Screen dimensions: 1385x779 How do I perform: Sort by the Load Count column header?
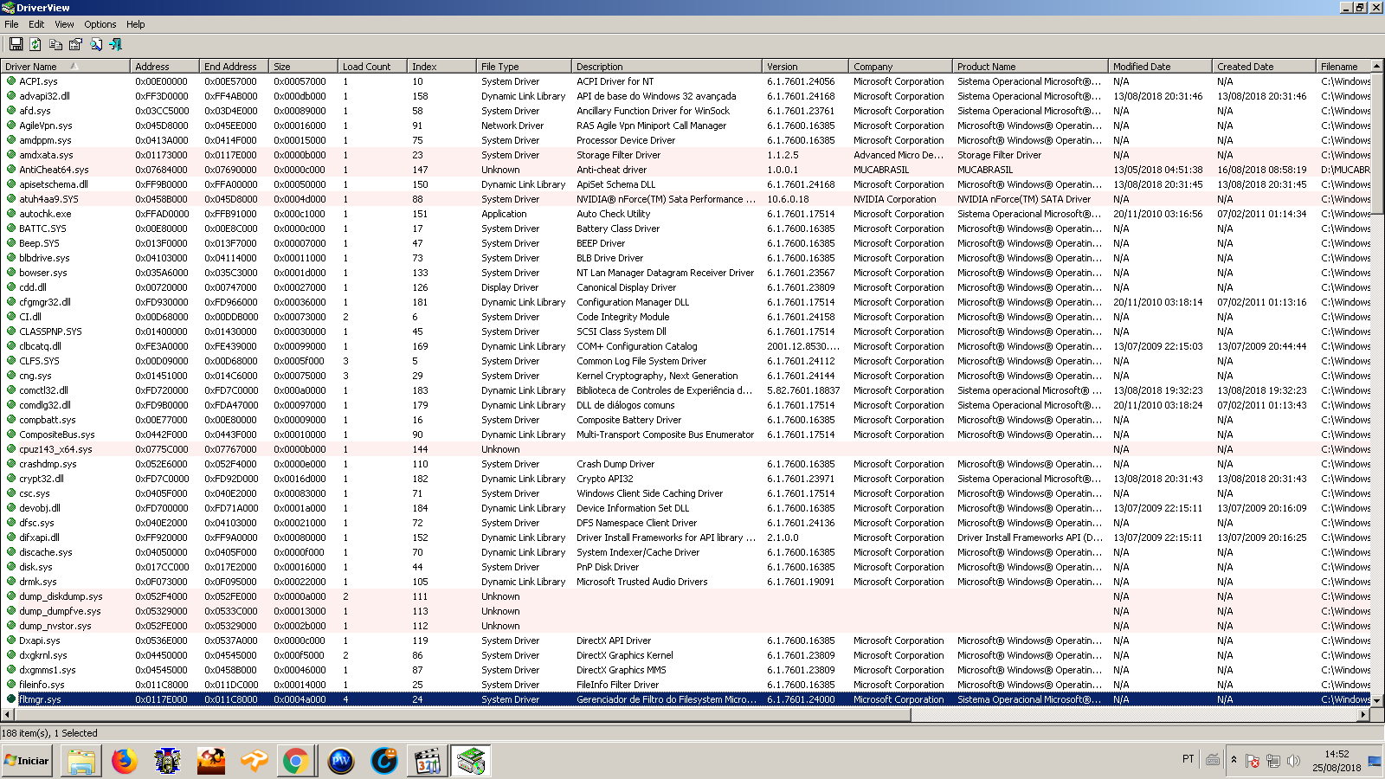tap(366, 67)
